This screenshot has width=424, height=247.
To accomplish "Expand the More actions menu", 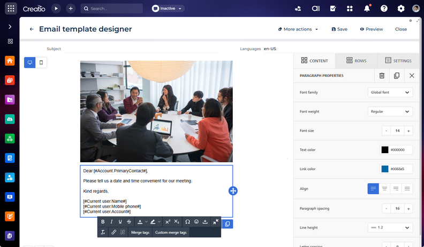I will click(x=298, y=29).
